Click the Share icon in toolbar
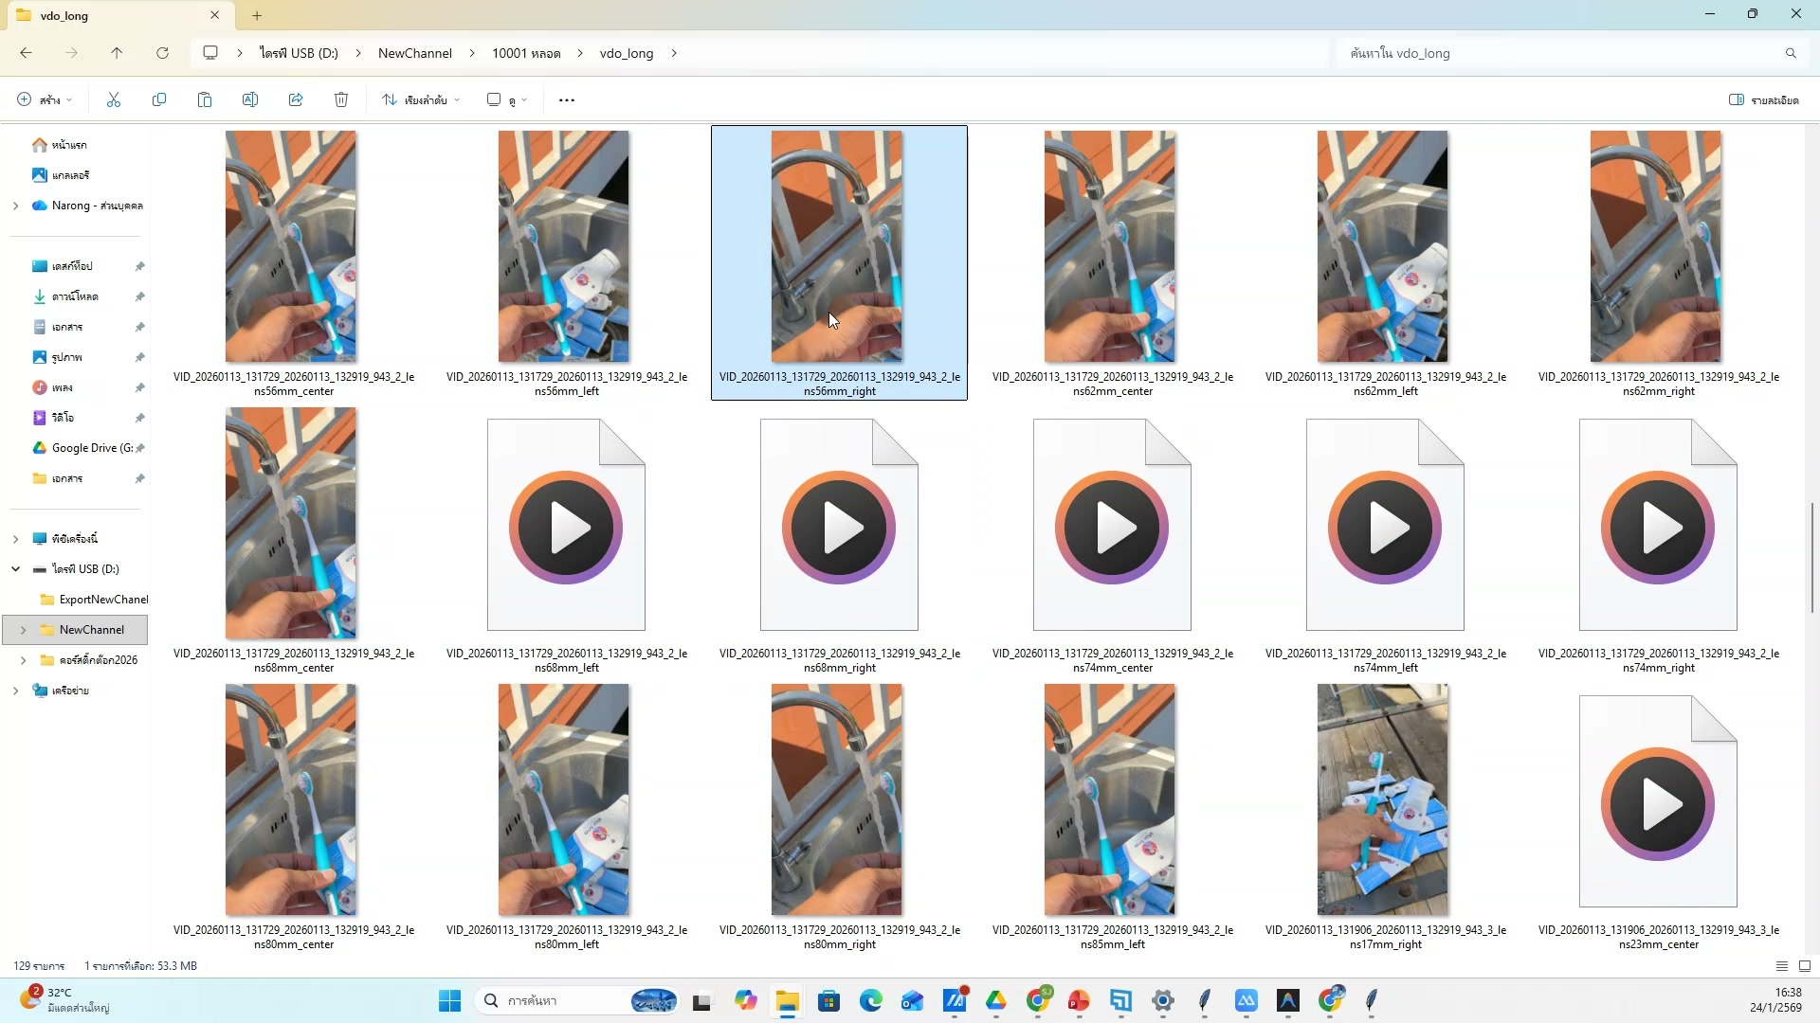Screen dimensions: 1820x1023 coord(296,99)
